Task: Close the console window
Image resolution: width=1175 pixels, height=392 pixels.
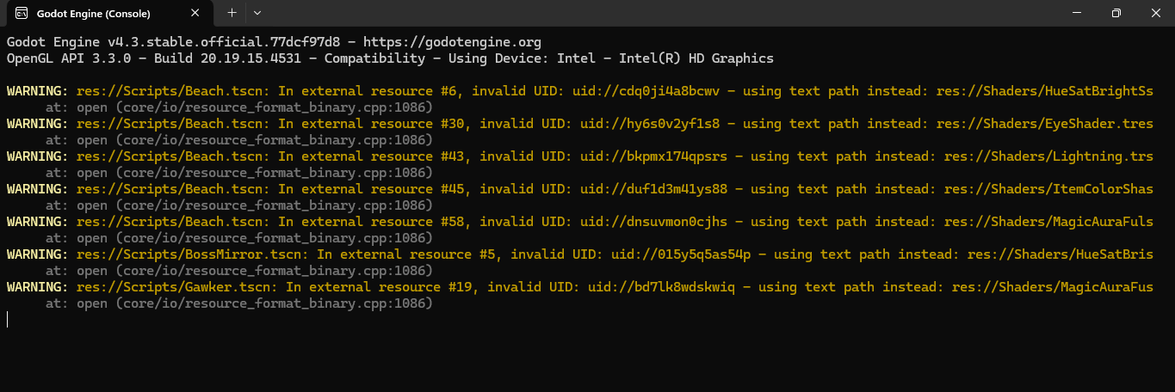Action: pyautogui.click(x=1154, y=13)
